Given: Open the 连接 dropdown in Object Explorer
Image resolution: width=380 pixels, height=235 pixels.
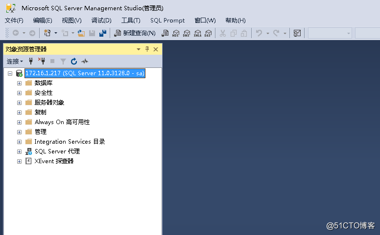Looking at the screenshot, I should click(15, 62).
